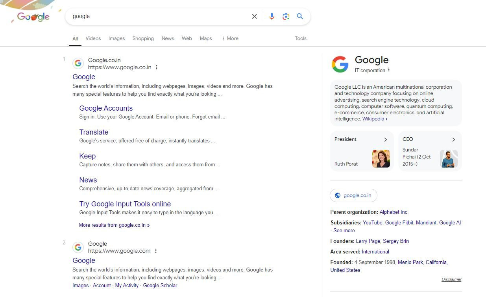Open Google Lens image search icon
486x297 pixels.
pos(286,16)
